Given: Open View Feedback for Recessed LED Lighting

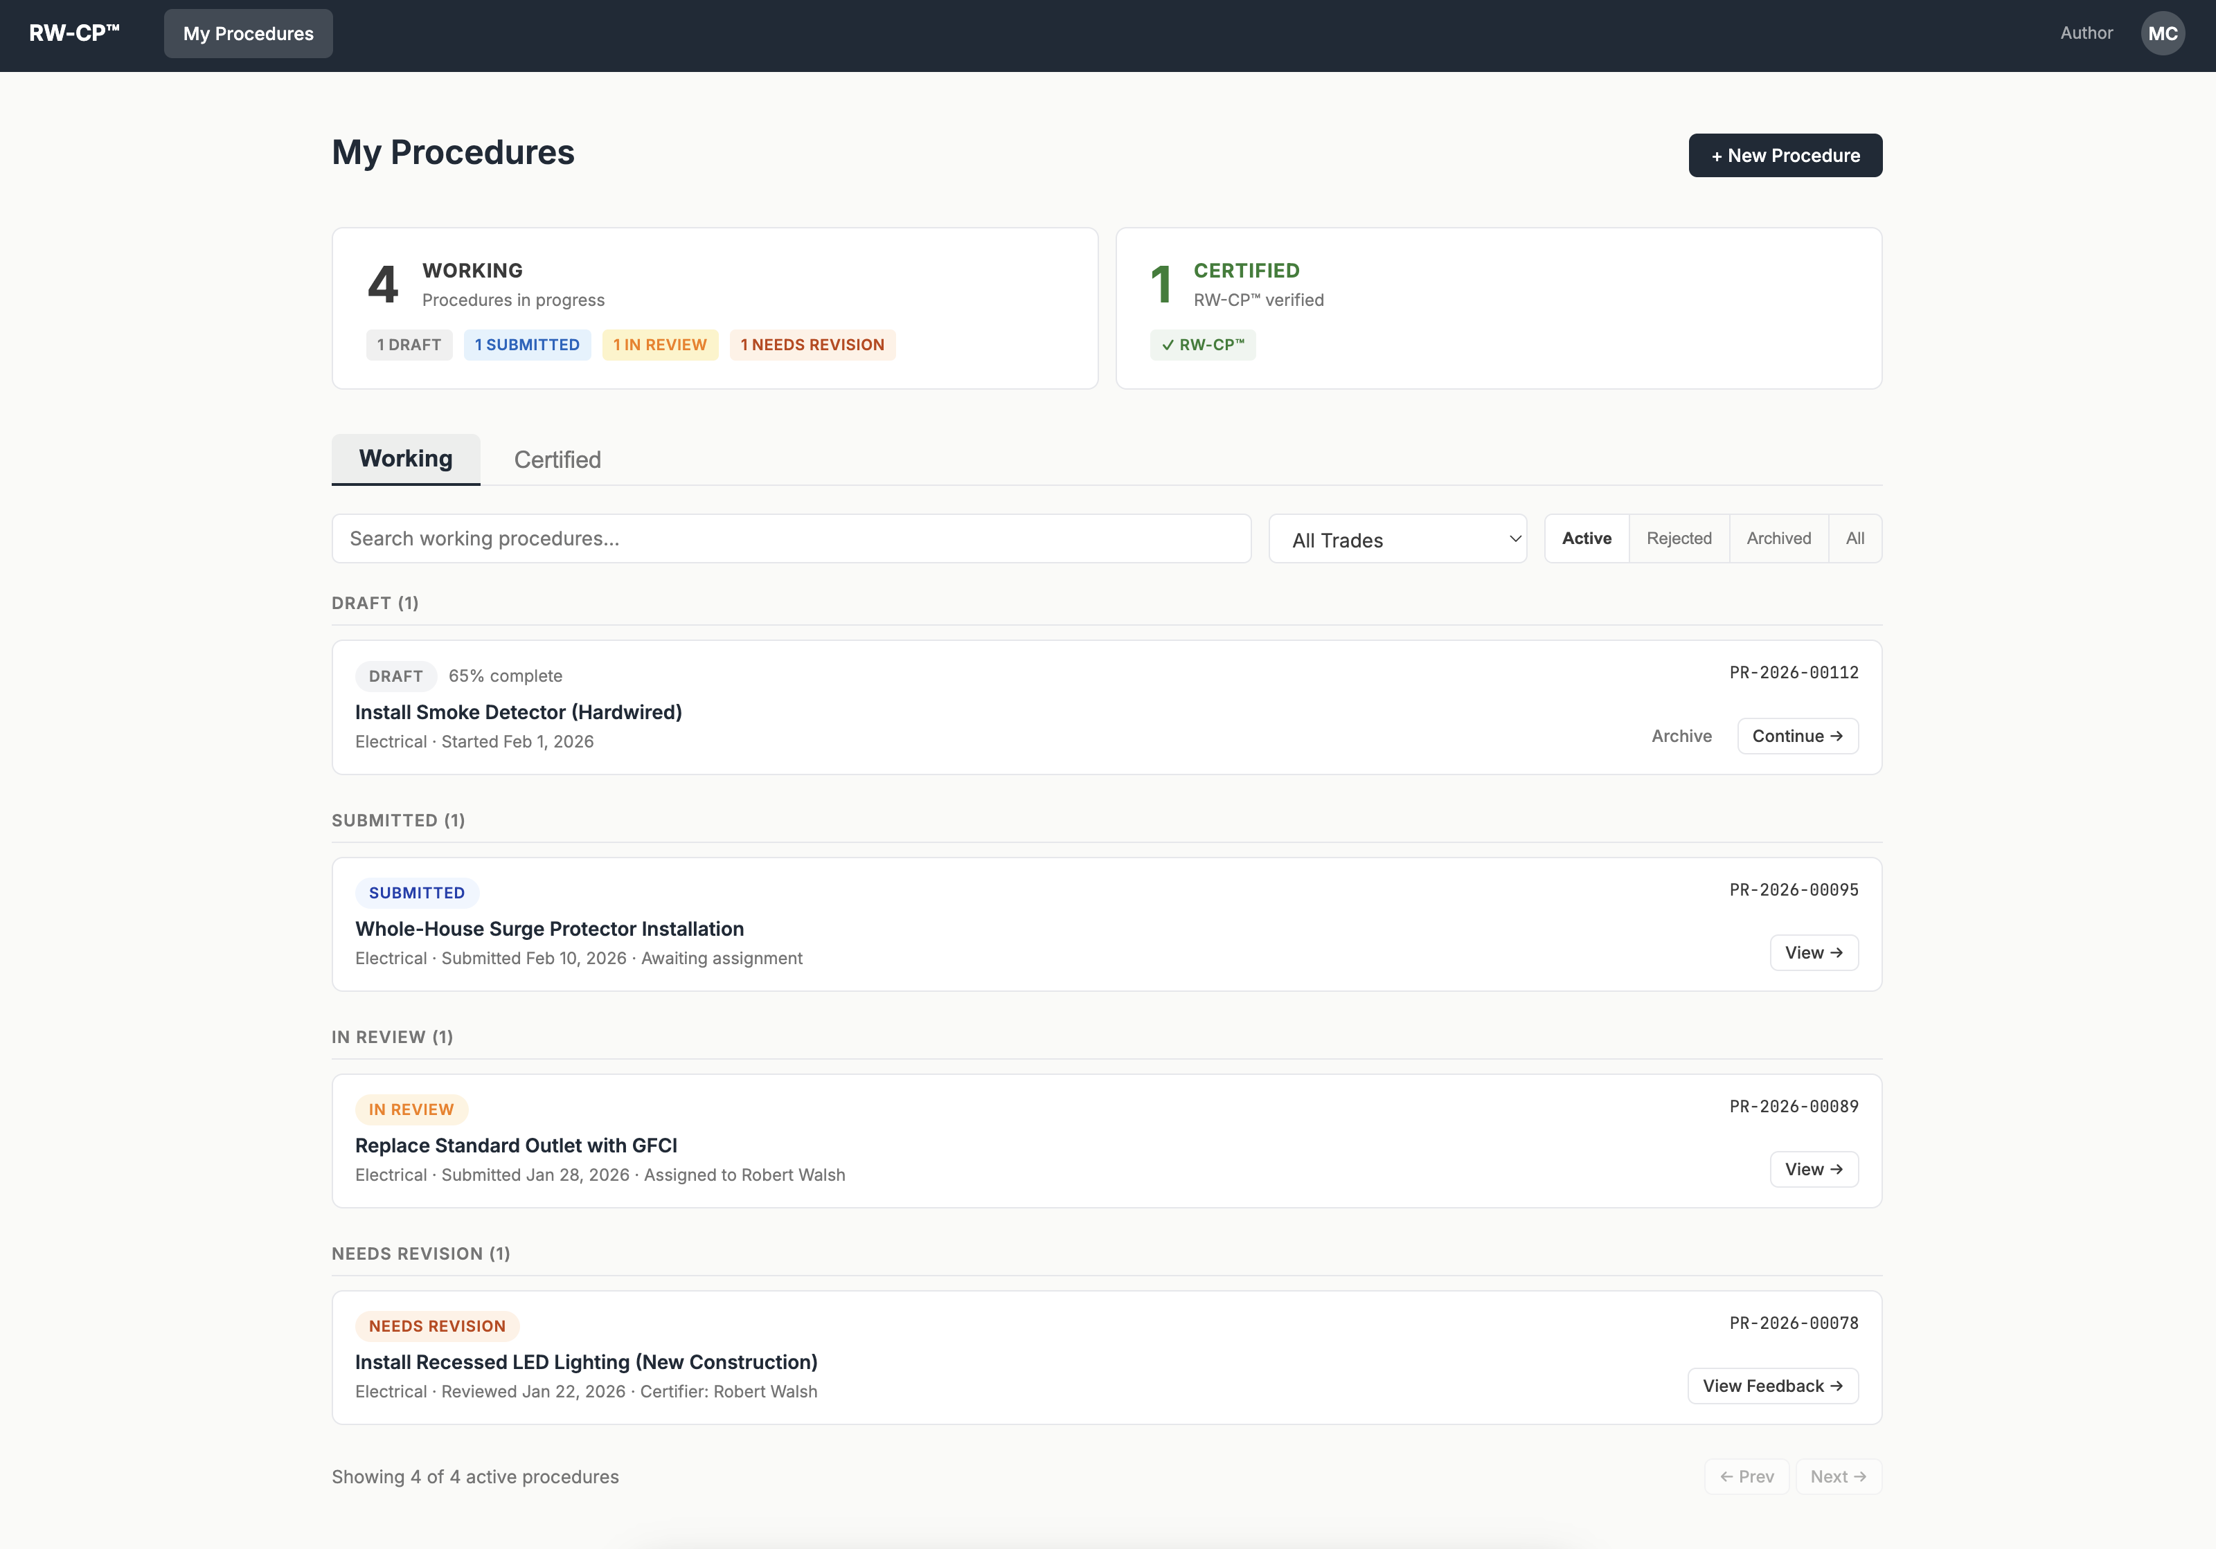Looking at the screenshot, I should [1772, 1385].
